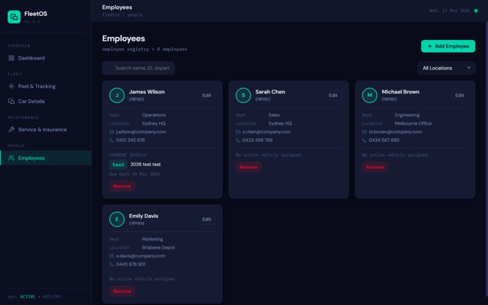The height and width of the screenshot is (305, 488).
Task: Click the envelope icon beside e.davis@company.com
Action: click(111, 256)
